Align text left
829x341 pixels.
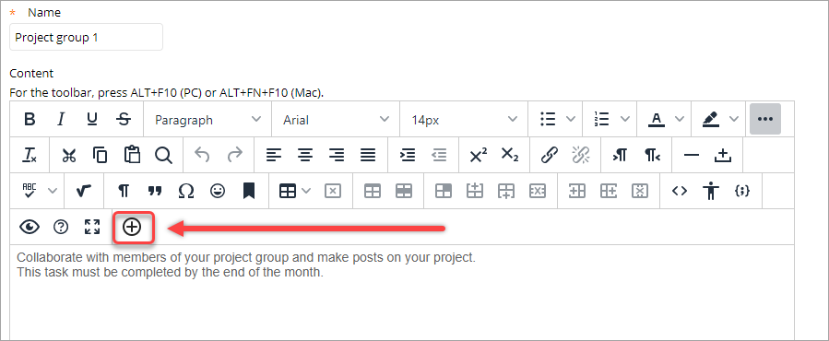point(273,155)
